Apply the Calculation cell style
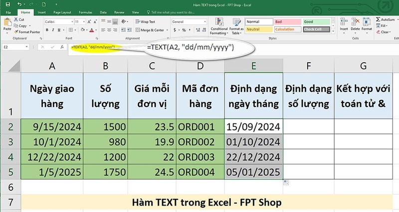 [288, 29]
